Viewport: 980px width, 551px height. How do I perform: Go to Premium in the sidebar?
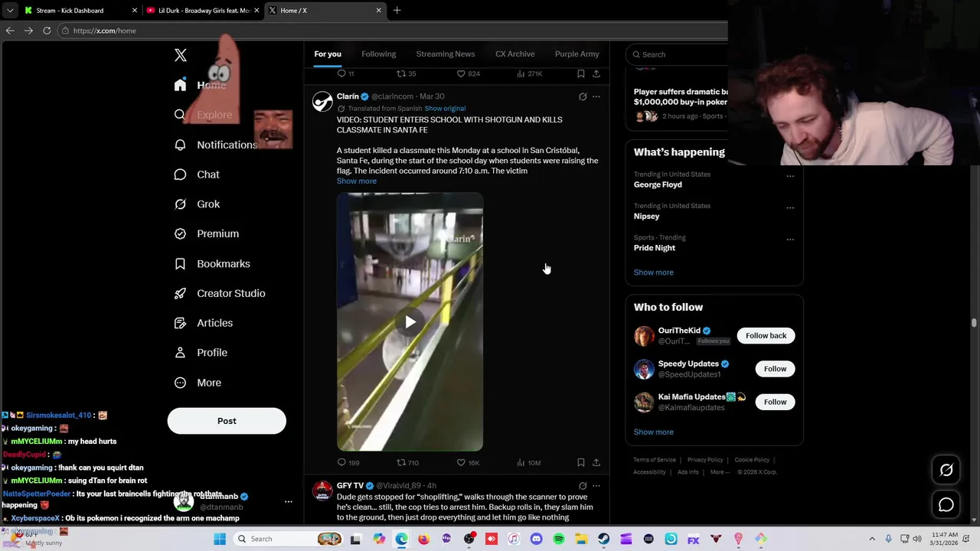[x=207, y=233]
